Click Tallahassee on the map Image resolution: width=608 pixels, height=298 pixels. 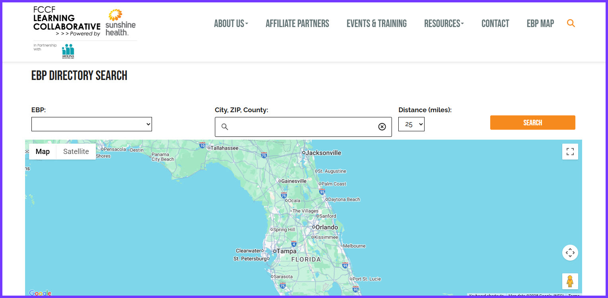click(x=224, y=148)
